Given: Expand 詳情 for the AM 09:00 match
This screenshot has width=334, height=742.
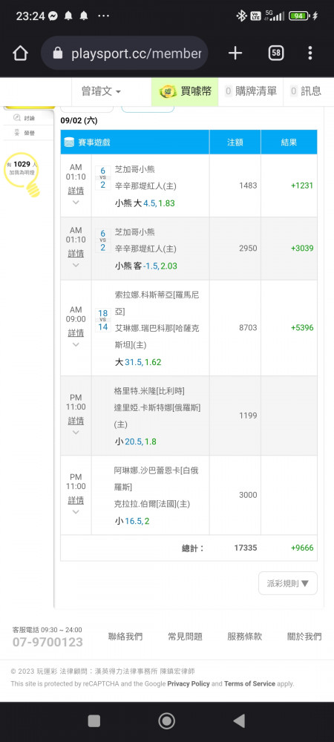Looking at the screenshot, I should 76,332.
